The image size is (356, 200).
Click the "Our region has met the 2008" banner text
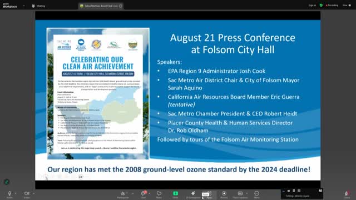pyautogui.click(x=179, y=169)
